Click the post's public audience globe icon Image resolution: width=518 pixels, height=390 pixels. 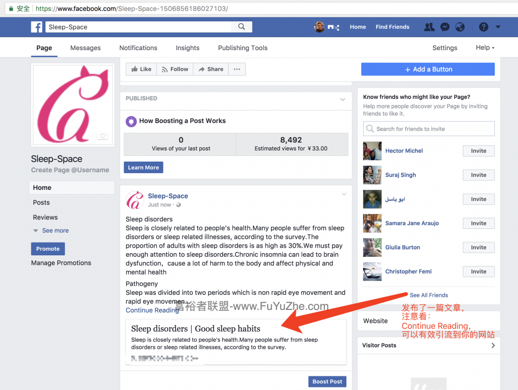[179, 205]
